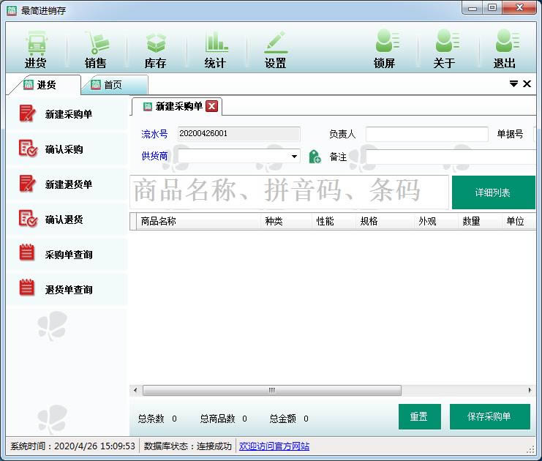This screenshot has height=461, width=542.
Task: Open 退货单查询 in the sidebar
Action: [68, 290]
